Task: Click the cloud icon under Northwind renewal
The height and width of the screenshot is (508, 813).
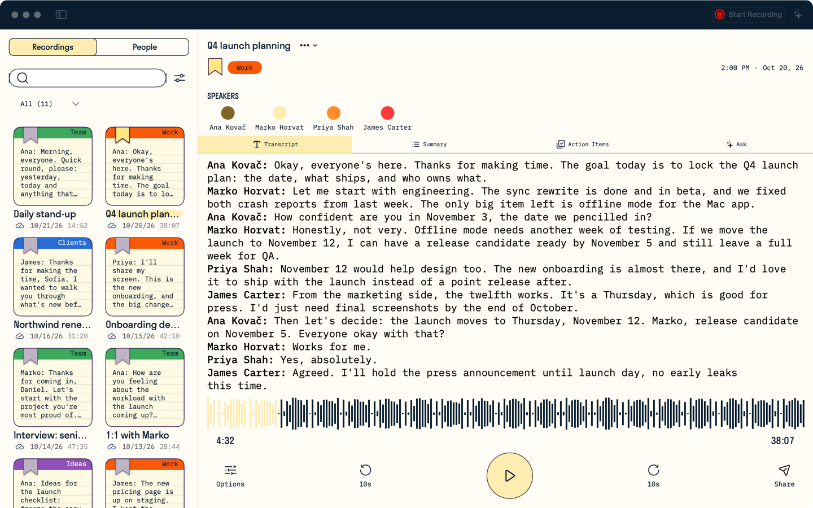Action: click(20, 336)
